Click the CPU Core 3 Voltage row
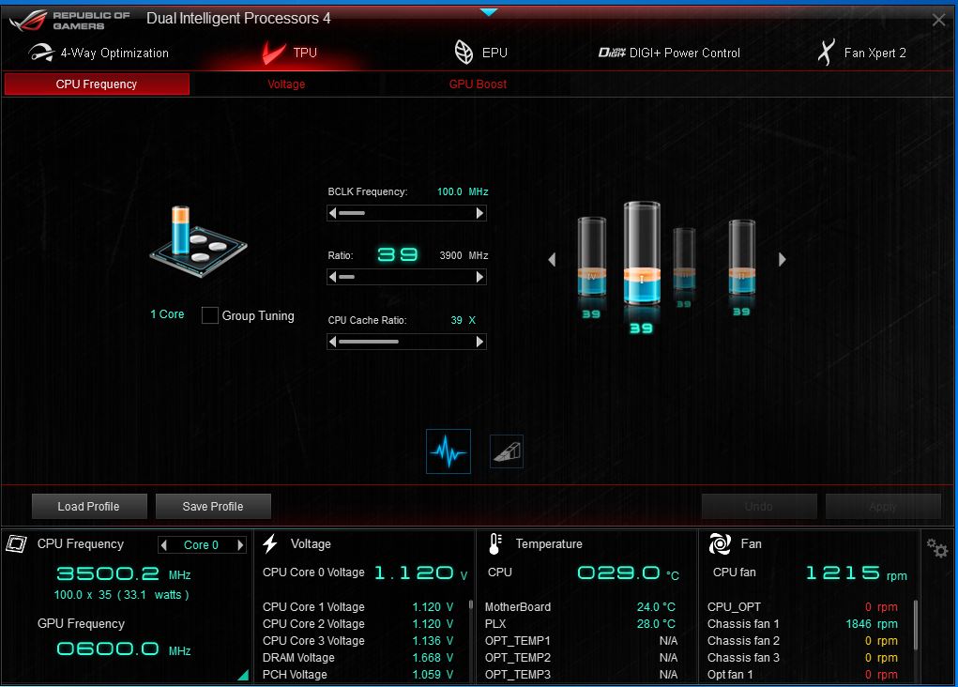This screenshot has width=958, height=687. click(x=358, y=641)
